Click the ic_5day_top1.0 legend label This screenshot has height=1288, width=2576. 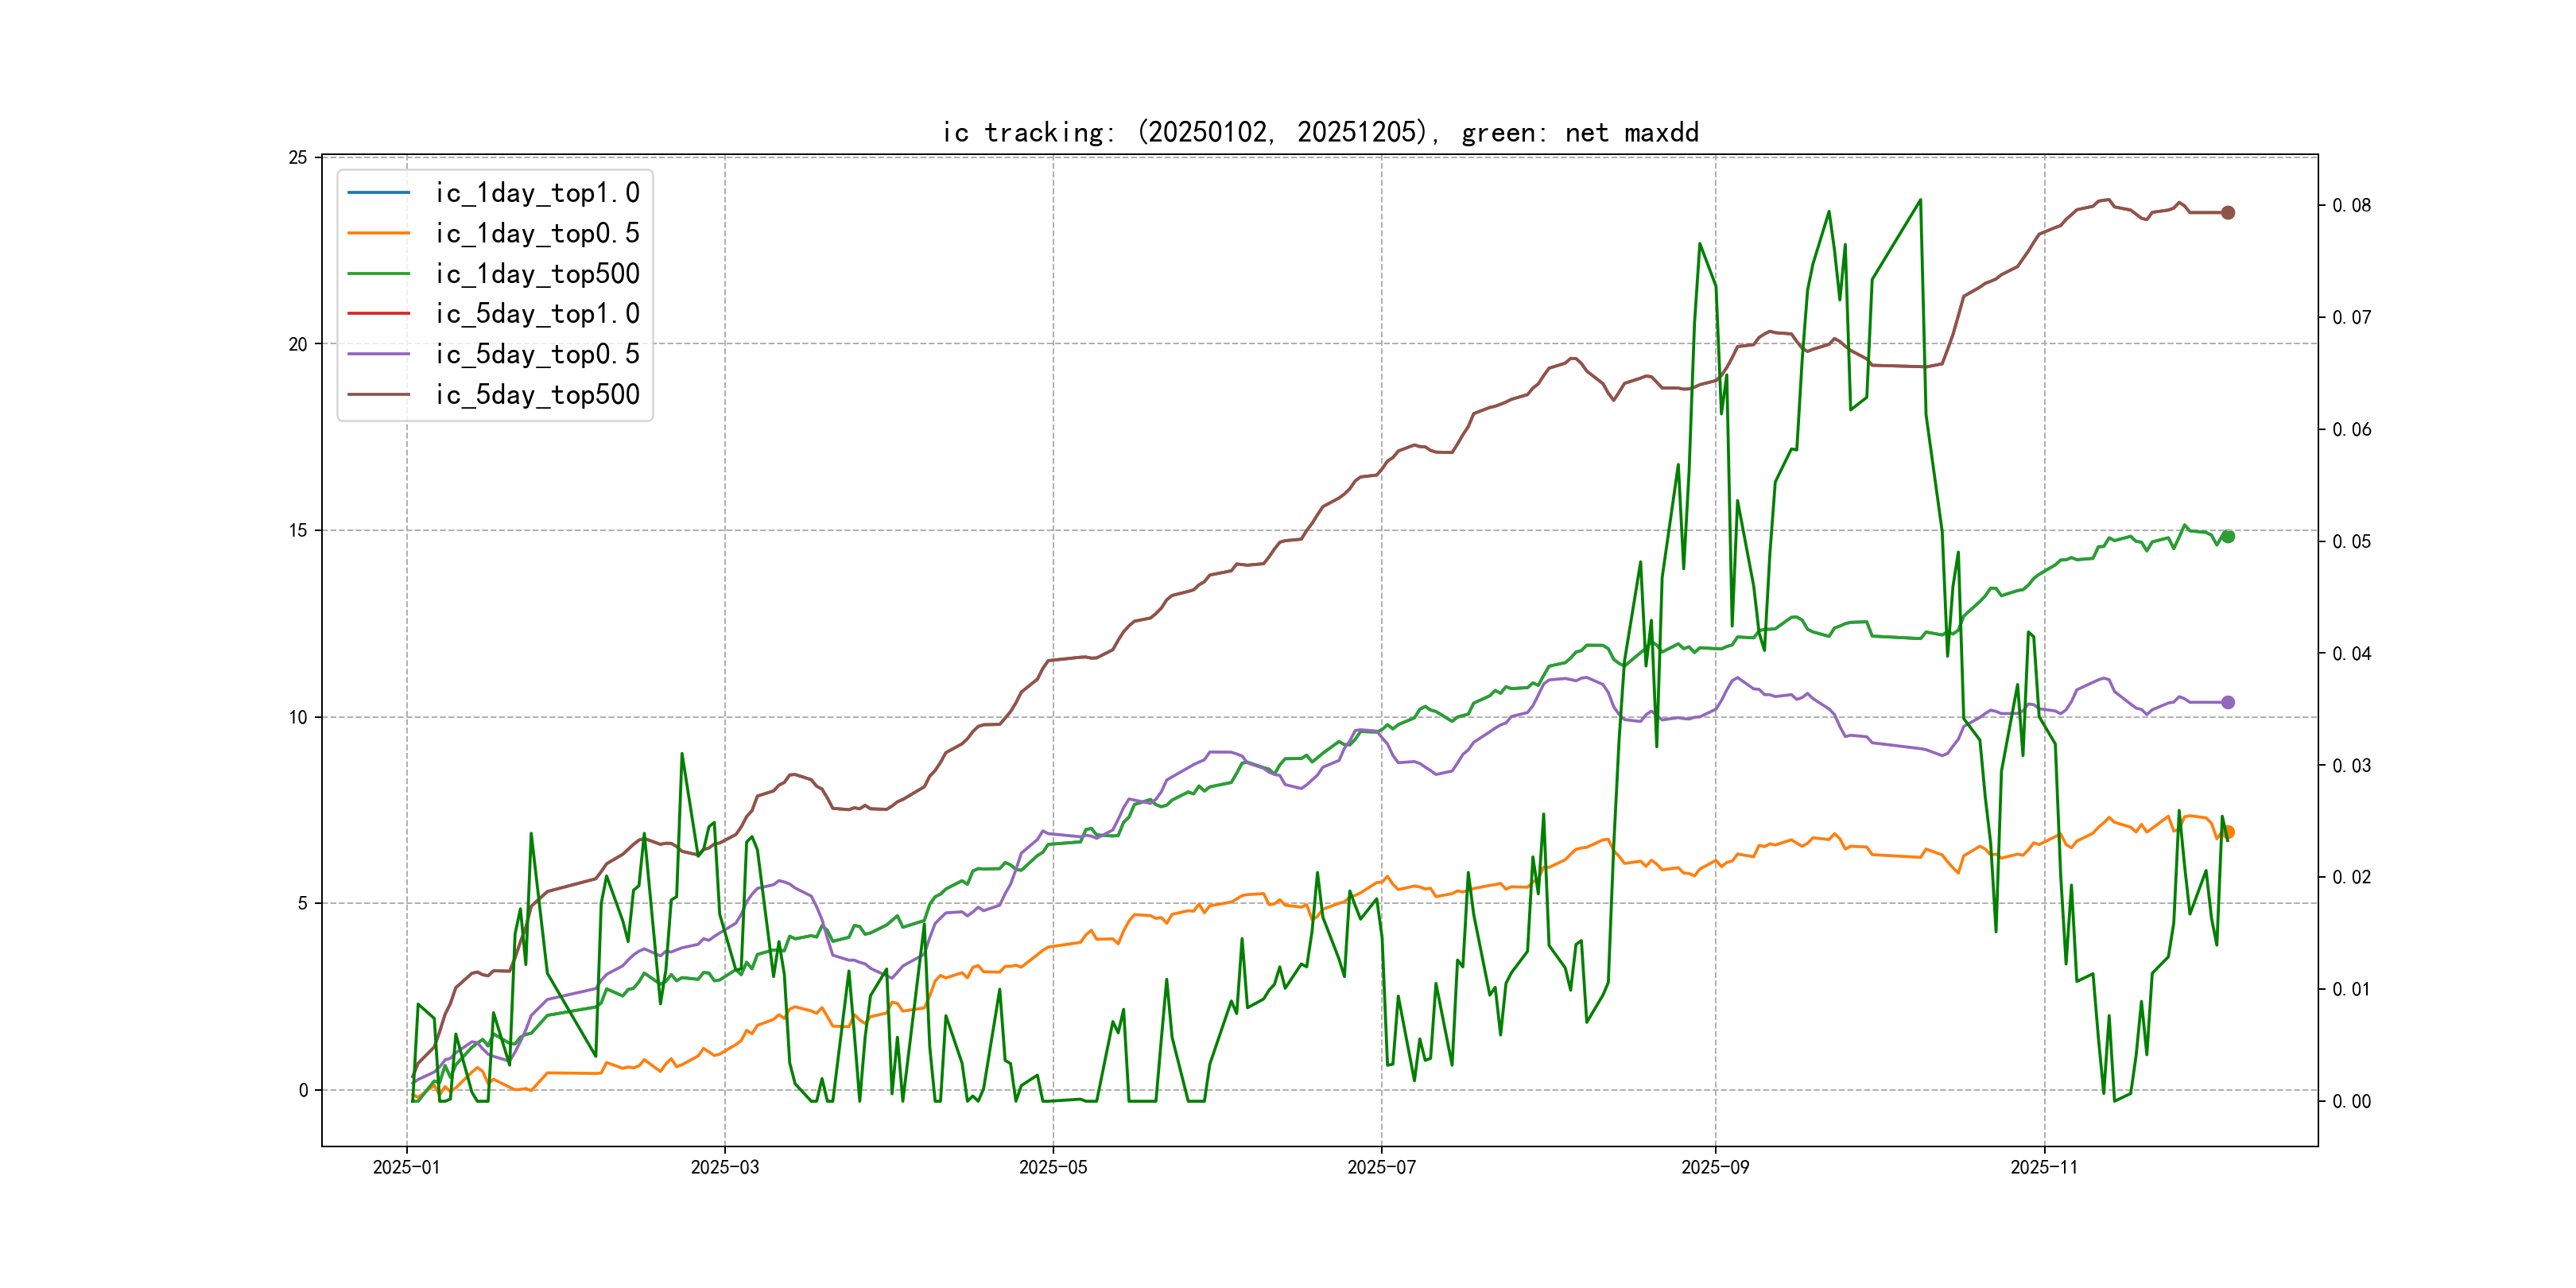click(x=537, y=314)
